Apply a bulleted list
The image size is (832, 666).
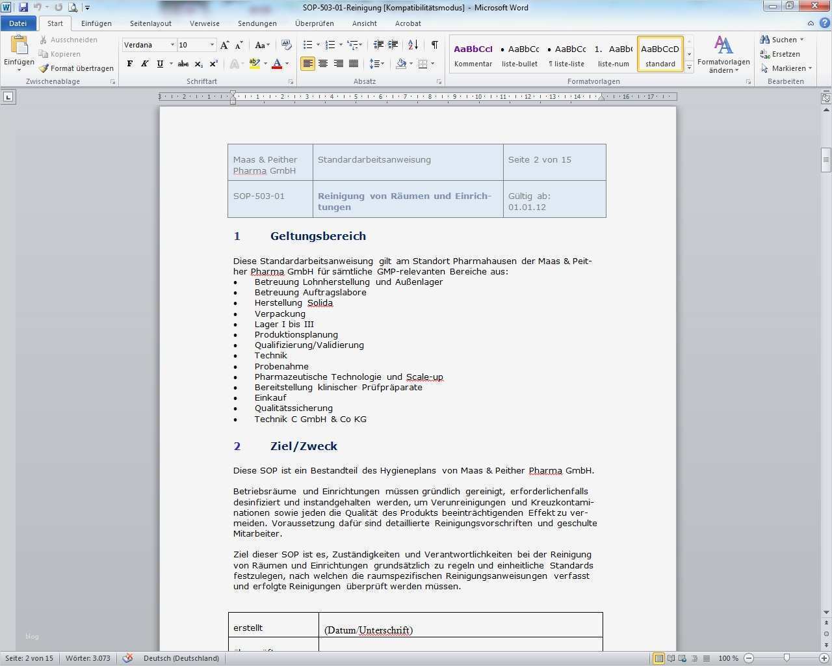pyautogui.click(x=307, y=45)
